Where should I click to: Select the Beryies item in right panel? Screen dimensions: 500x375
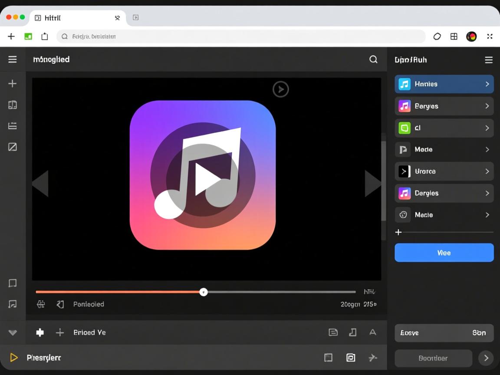pos(444,106)
